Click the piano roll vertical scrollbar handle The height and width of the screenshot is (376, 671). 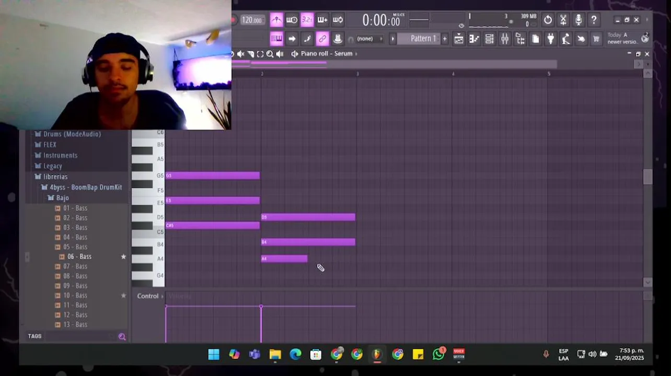coord(648,177)
